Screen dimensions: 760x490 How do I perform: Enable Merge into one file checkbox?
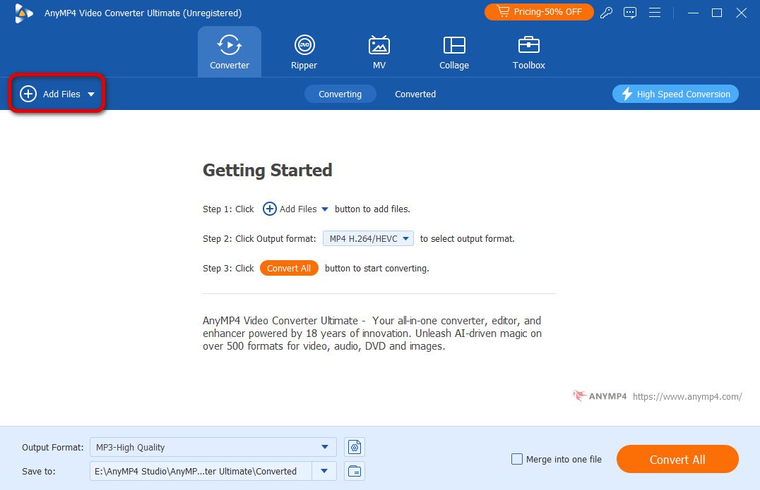click(x=517, y=460)
